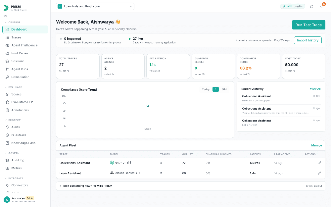The image size is (331, 207).
Task: Click the QUALITY column header
Action: (187, 154)
